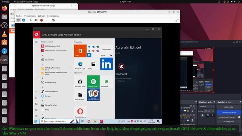Enable Studiový mód in OBS
Viewport: 242px width, 136px height.
point(228,122)
